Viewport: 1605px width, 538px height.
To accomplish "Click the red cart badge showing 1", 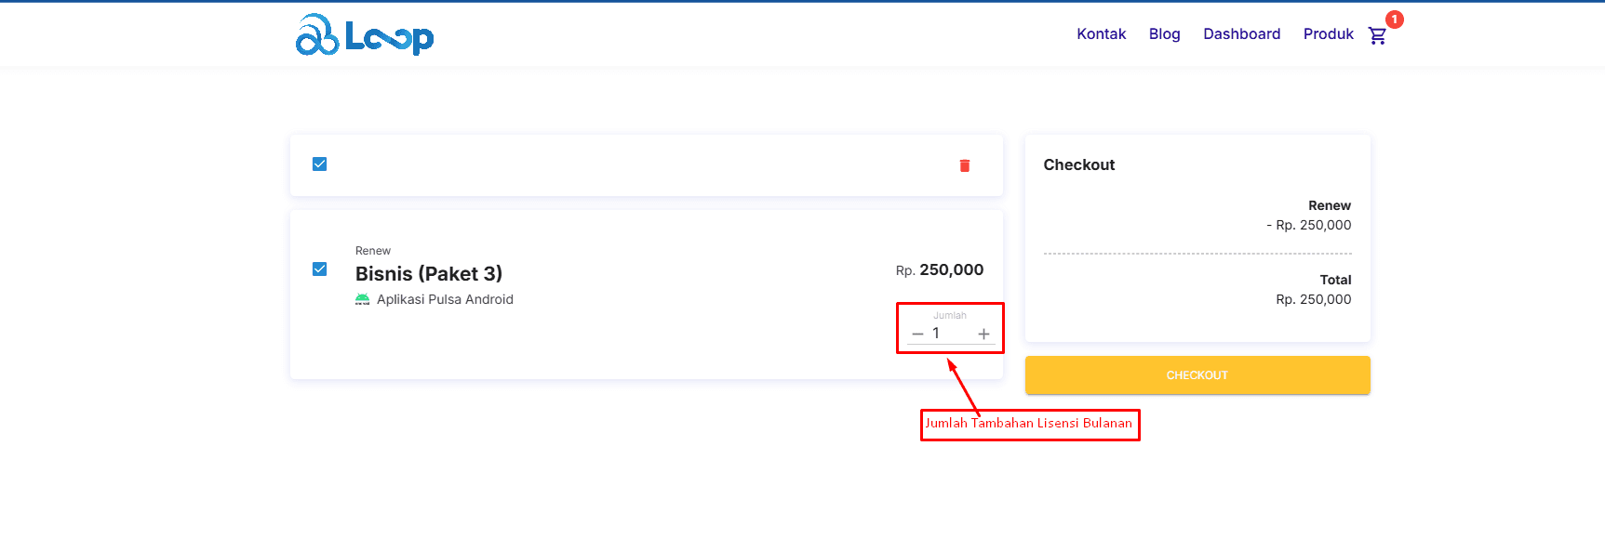I will pyautogui.click(x=1394, y=20).
